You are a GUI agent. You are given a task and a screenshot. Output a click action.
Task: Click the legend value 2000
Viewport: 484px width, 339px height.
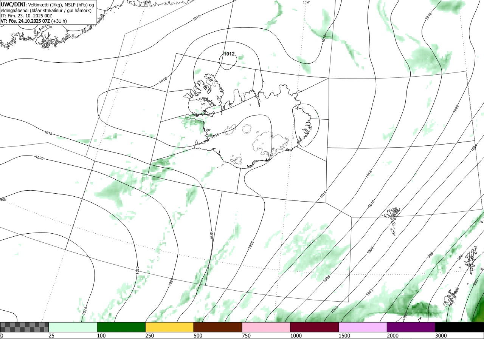pos(393,336)
